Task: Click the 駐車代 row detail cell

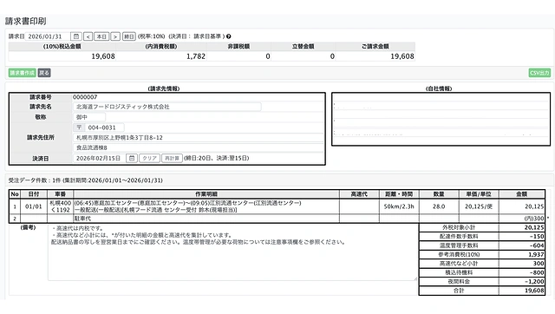Action: 206,219
